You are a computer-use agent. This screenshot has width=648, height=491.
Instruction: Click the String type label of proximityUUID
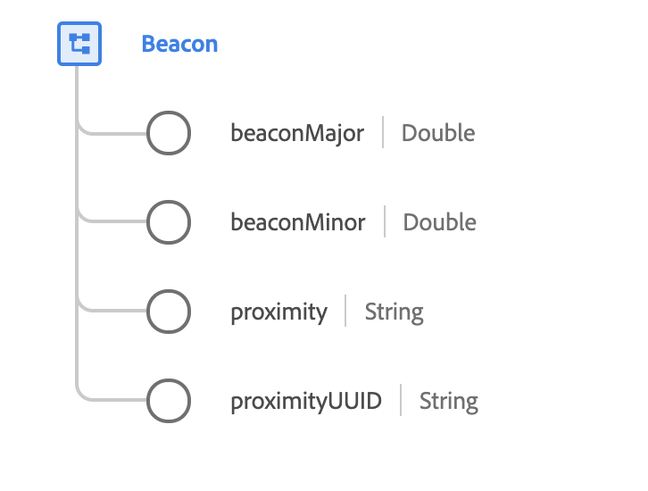(449, 401)
